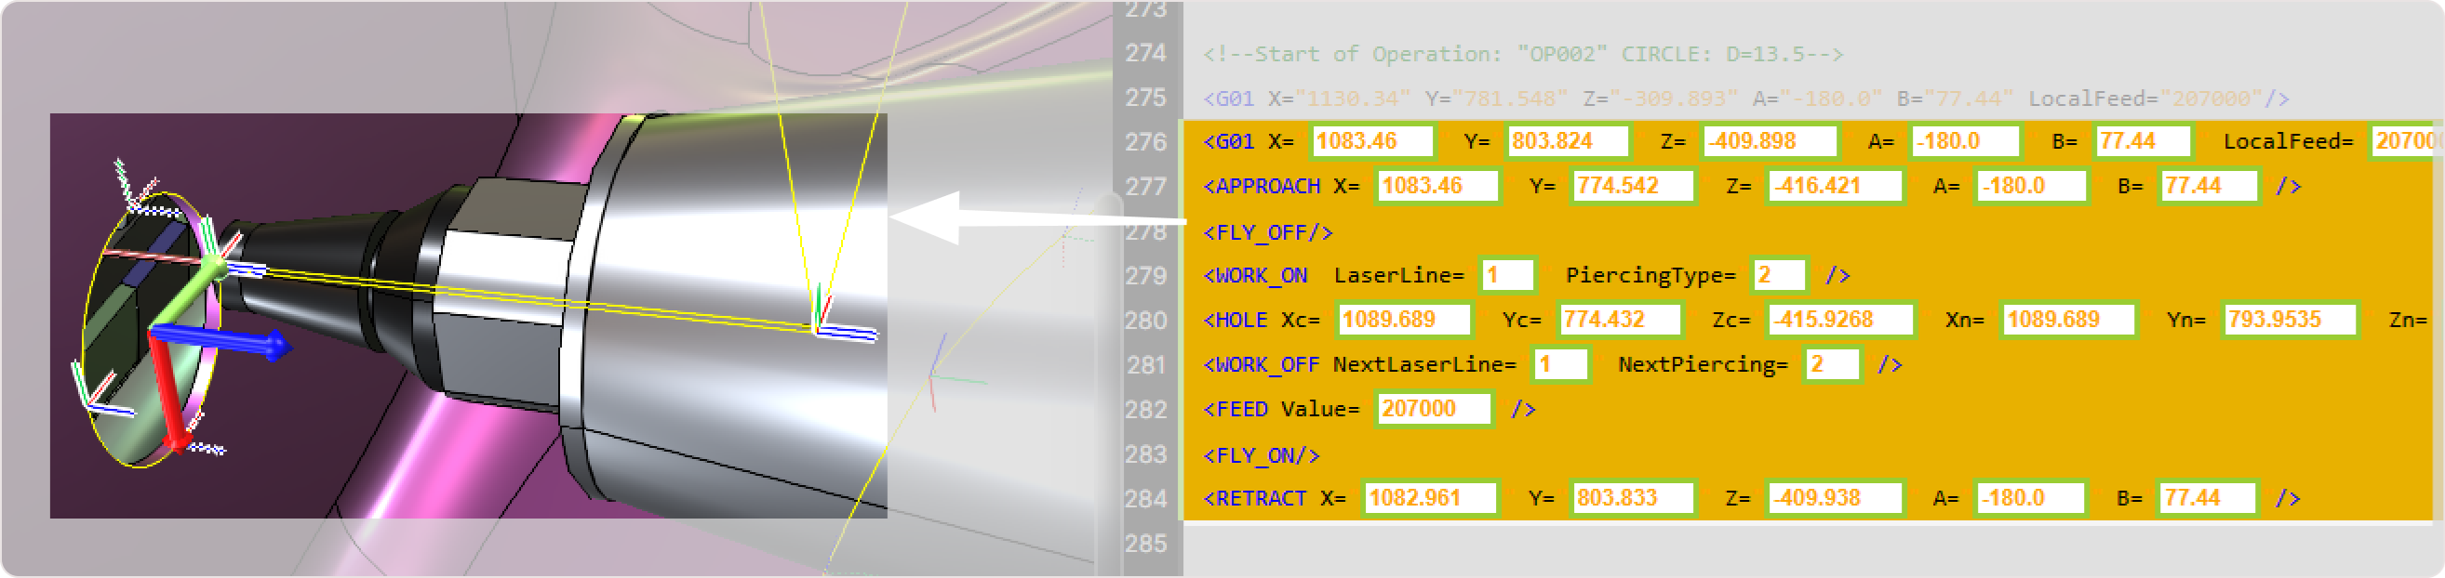Edit the PiercingType value field
This screenshot has width=2445, height=578.
click(x=1778, y=276)
